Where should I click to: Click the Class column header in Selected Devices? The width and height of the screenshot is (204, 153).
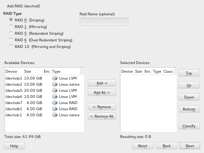click(x=168, y=72)
